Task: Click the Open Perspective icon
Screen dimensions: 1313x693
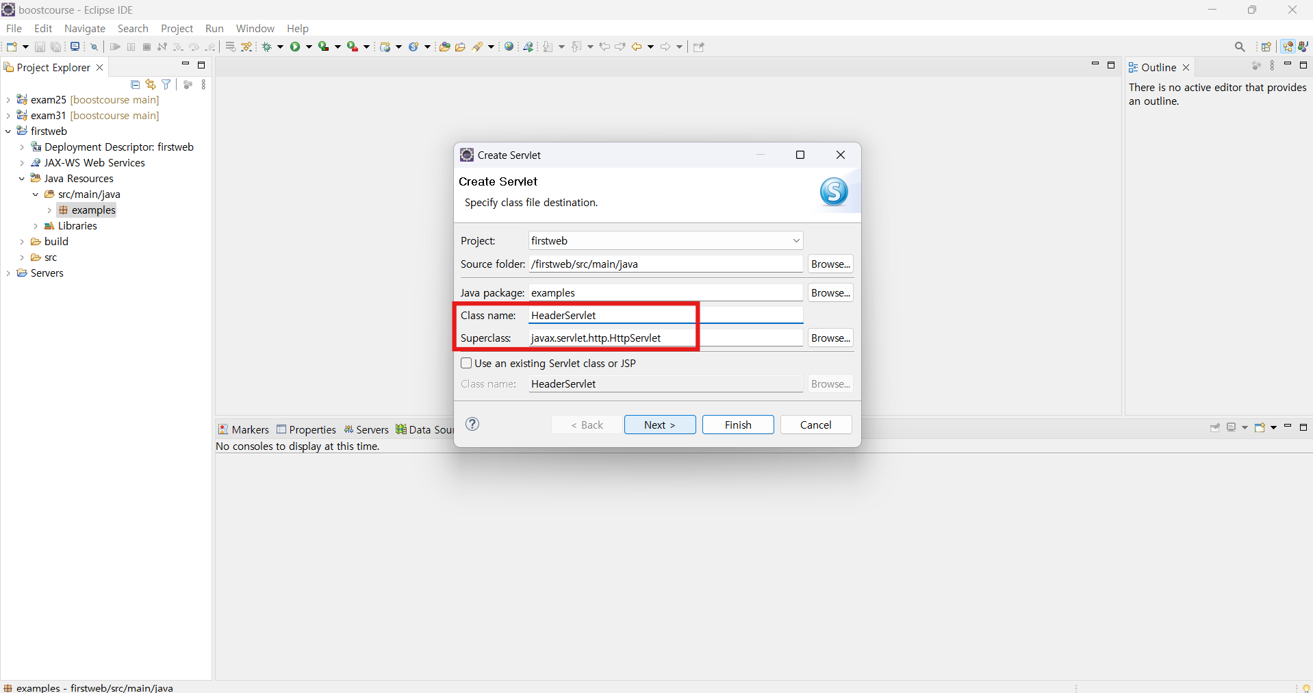Action: [x=1266, y=47]
